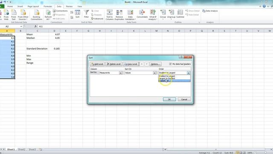Choose Smallest to Largest in Order list

[174, 76]
